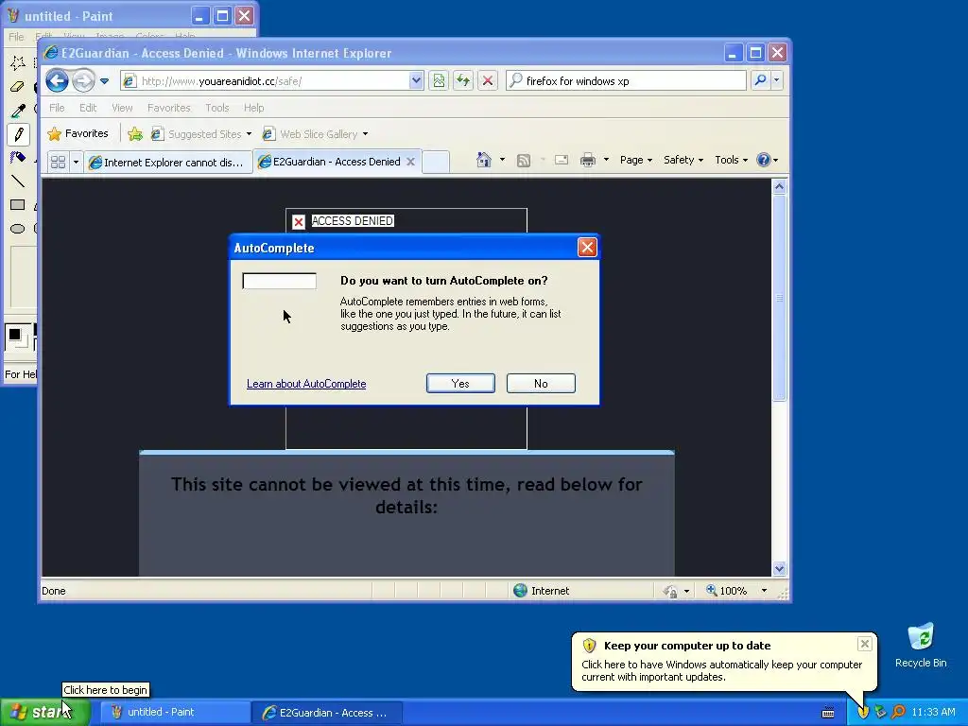
Task: Open the IE File menu
Action: [x=57, y=108]
